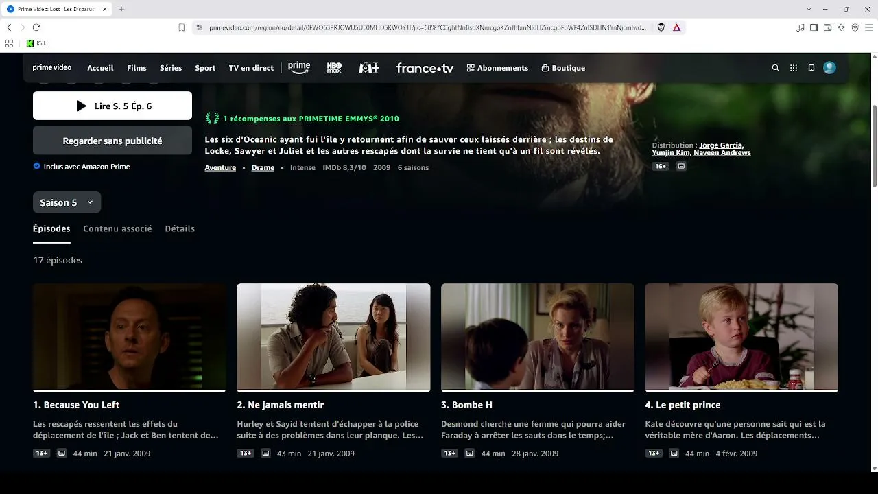
Task: Click the PRIMETIME EMMYS 2010 award text
Action: click(311, 119)
